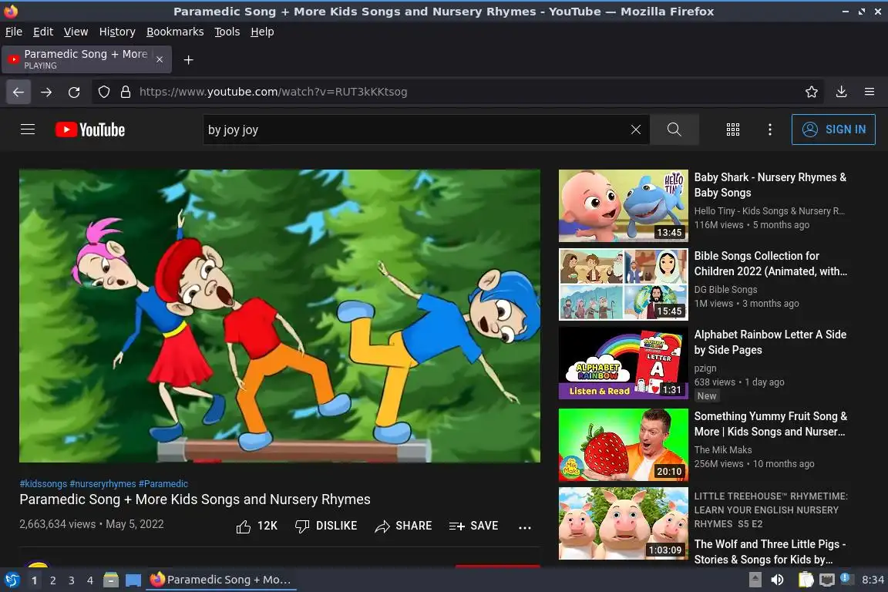Open the History menu
Image resolution: width=888 pixels, height=592 pixels.
117,32
